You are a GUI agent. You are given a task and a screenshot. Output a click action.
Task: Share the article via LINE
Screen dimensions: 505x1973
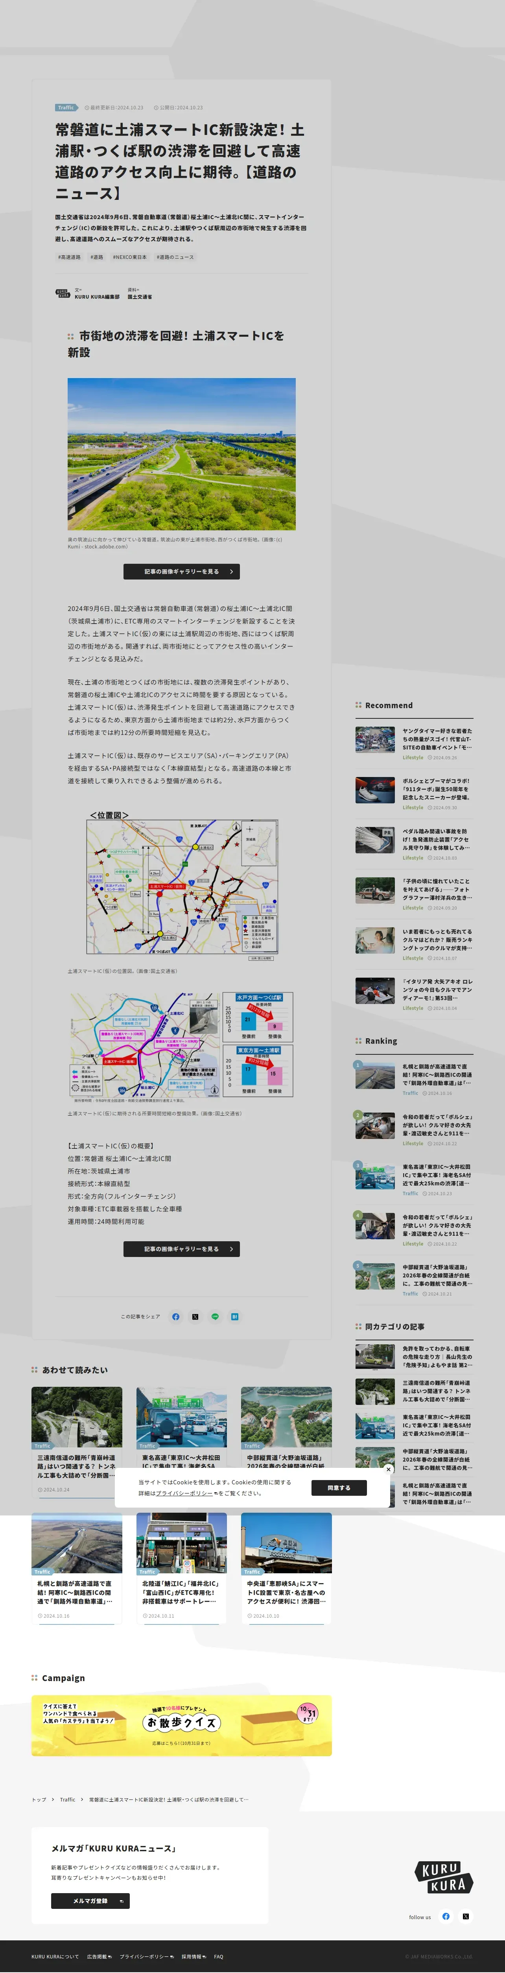pyautogui.click(x=215, y=1317)
